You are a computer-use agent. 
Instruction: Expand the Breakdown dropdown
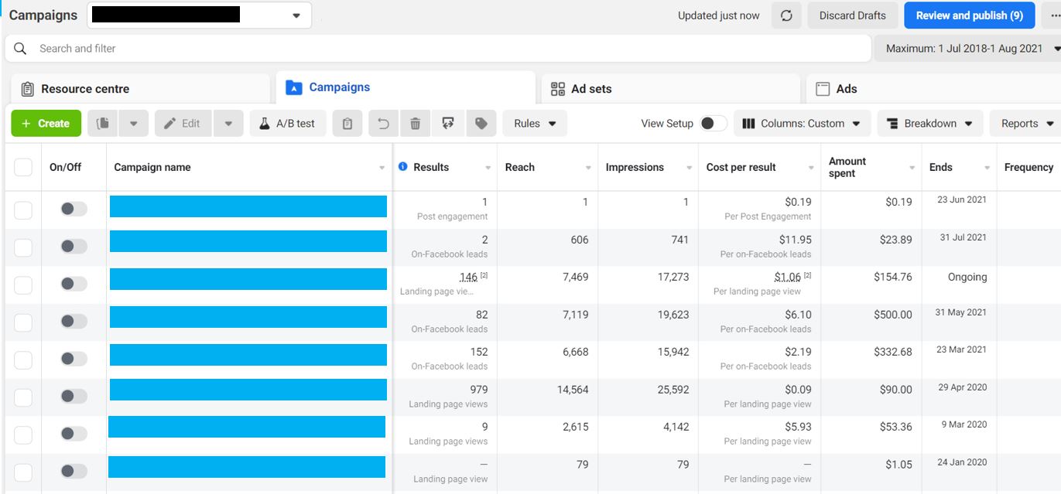[x=929, y=122]
